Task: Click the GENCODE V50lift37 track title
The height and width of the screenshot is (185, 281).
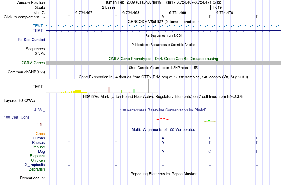Action: tap(163, 22)
